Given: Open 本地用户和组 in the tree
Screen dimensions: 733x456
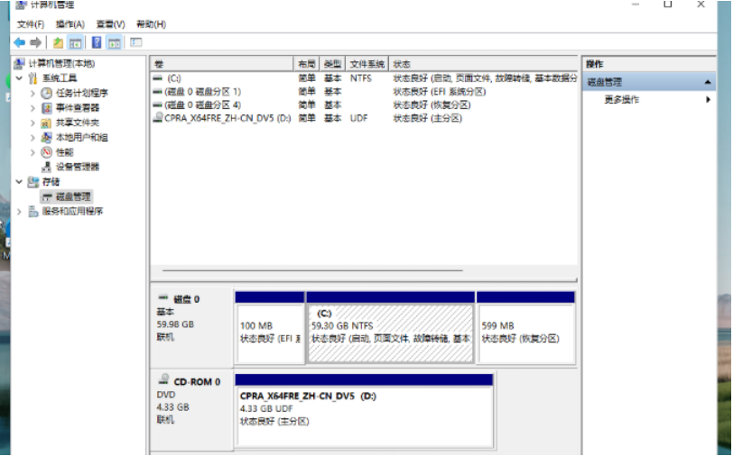Looking at the screenshot, I should (82, 137).
